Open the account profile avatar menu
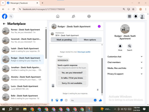Image resolution: width=149 pixels, height=112 pixels. coord(142,16)
